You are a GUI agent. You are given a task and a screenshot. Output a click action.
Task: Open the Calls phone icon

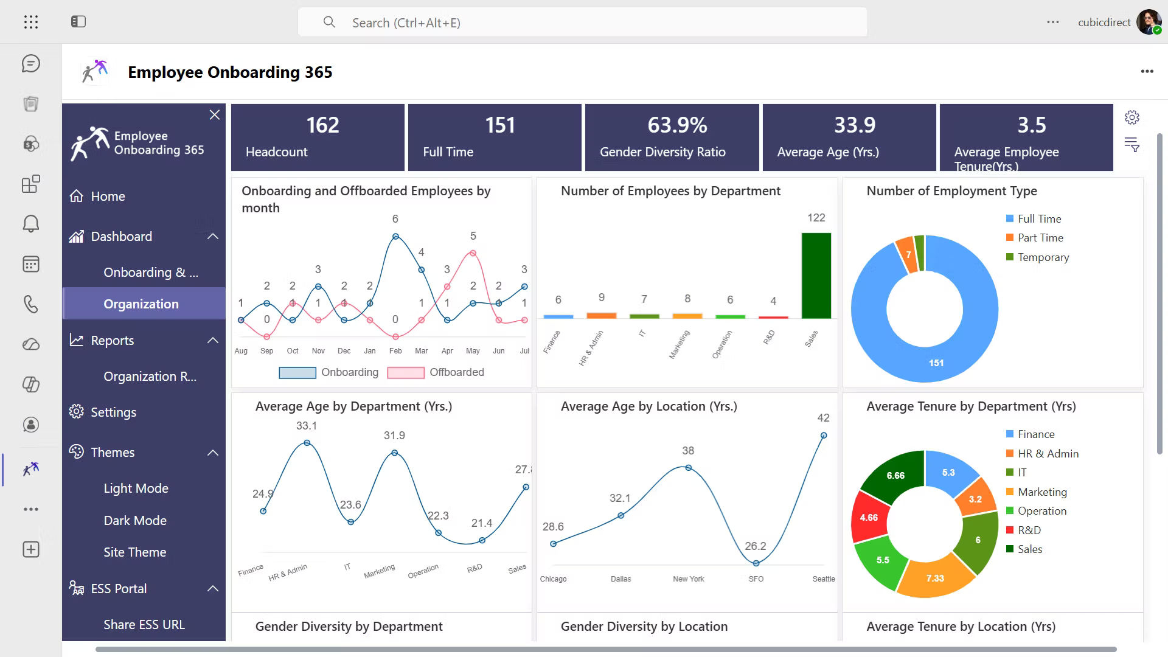(31, 304)
